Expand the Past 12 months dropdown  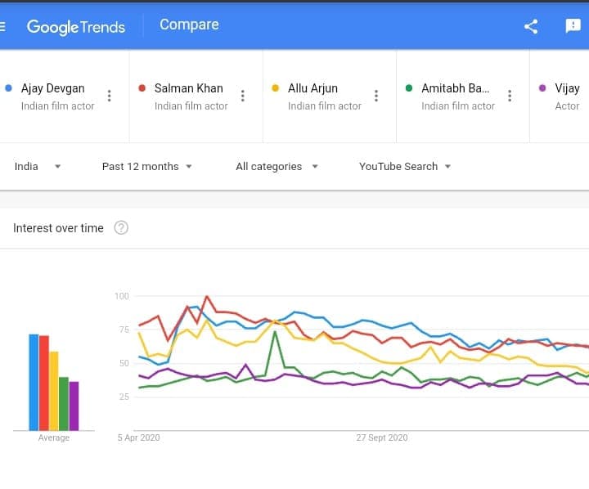[x=147, y=167]
